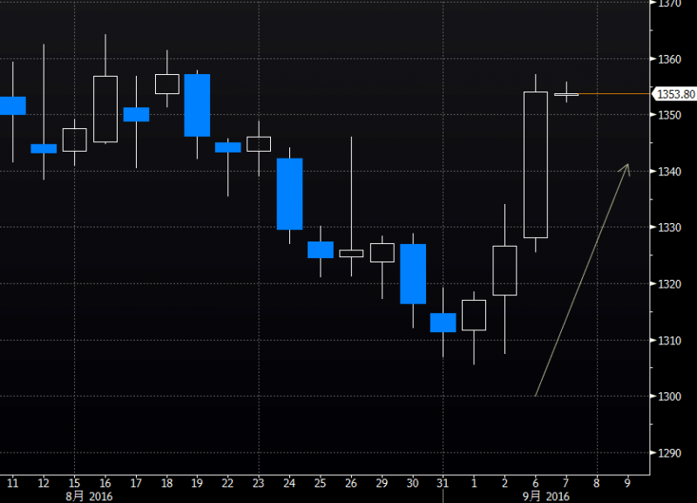The height and width of the screenshot is (503, 697).
Task: Click the 1320 price axis label
Action: click(669, 283)
